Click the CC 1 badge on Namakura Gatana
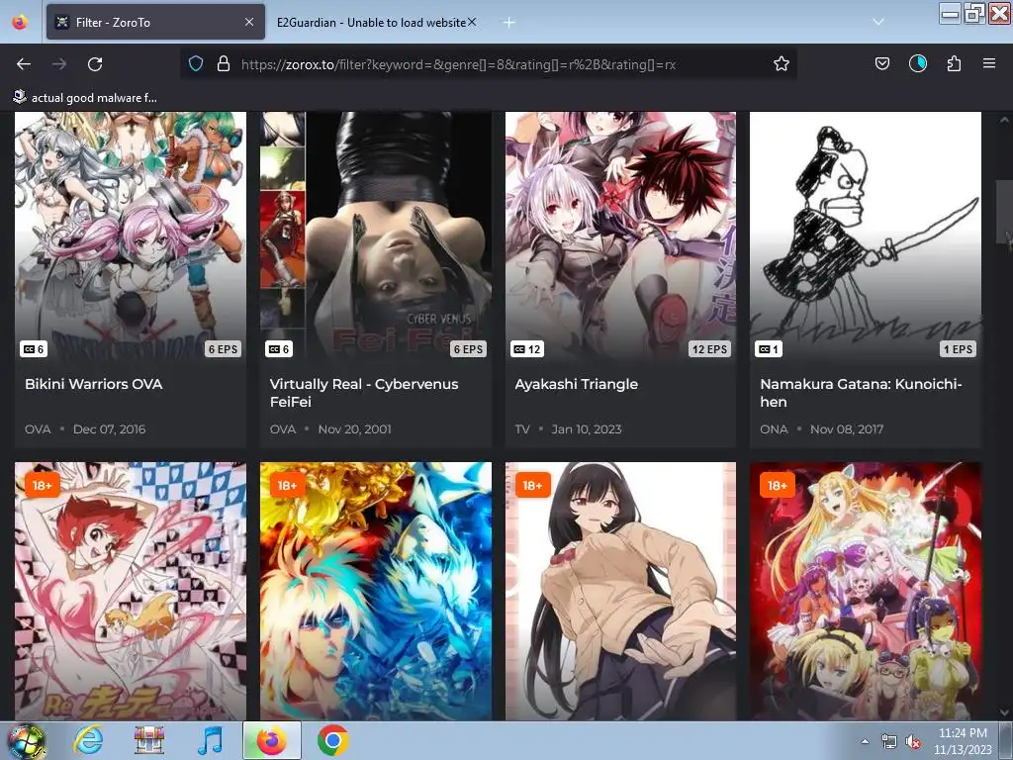Screen dimensions: 1013x760 click(768, 349)
